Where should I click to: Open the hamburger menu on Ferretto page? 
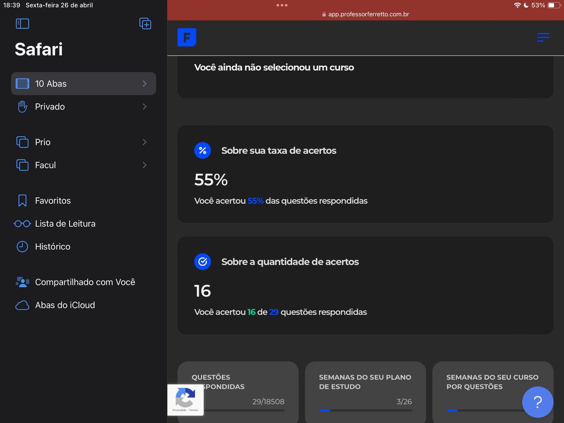(543, 38)
